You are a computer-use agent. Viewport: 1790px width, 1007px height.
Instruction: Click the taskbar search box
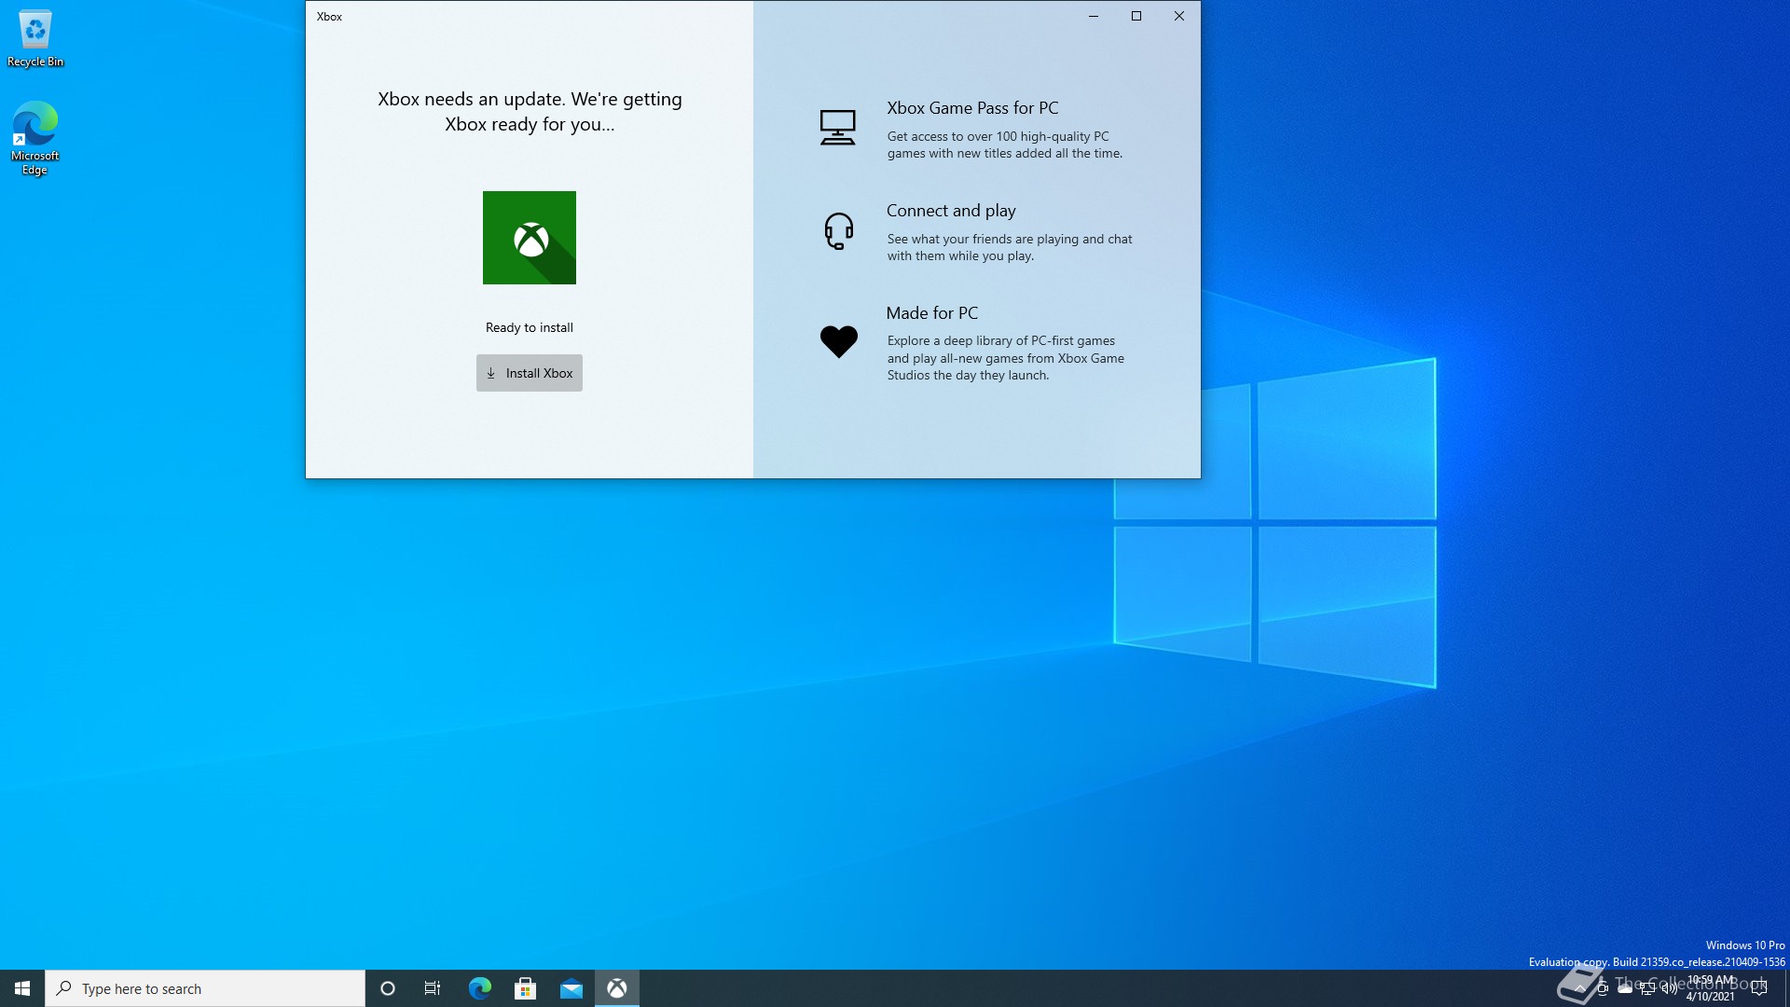[x=205, y=988]
